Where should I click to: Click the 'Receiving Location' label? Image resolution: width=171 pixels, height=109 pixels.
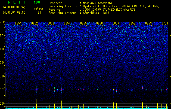(63, 6)
